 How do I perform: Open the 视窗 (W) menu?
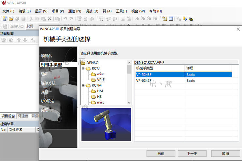138,11
